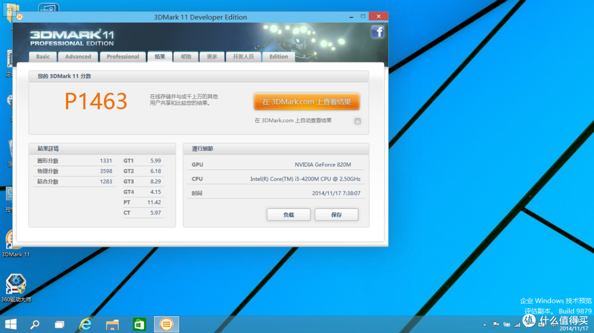
Task: Click the run time 2014/11/17 7:38:07
Action: tap(336, 193)
